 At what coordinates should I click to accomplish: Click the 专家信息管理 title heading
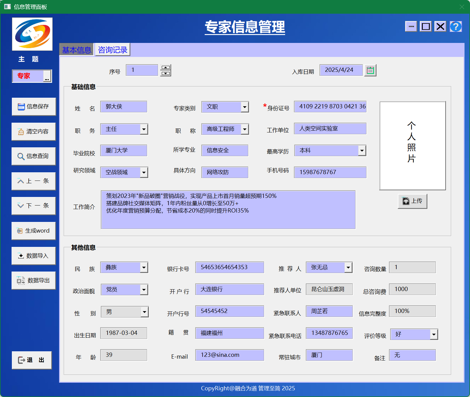click(245, 27)
